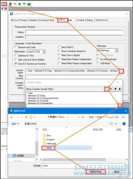Toggle Read-Only Position Independent
Screen dimensions: 133x179
59,59
